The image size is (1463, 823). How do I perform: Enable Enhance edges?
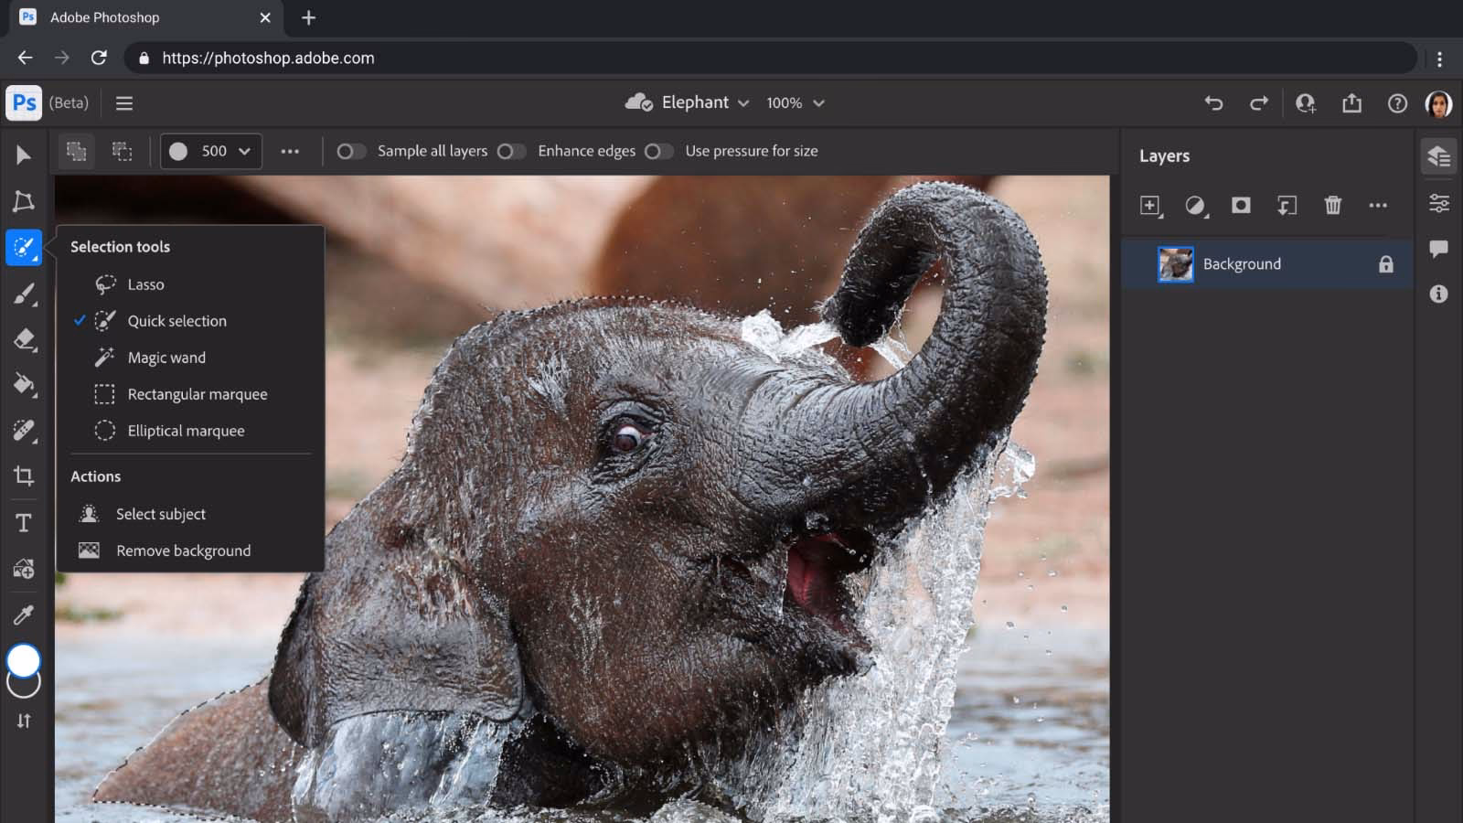(512, 151)
